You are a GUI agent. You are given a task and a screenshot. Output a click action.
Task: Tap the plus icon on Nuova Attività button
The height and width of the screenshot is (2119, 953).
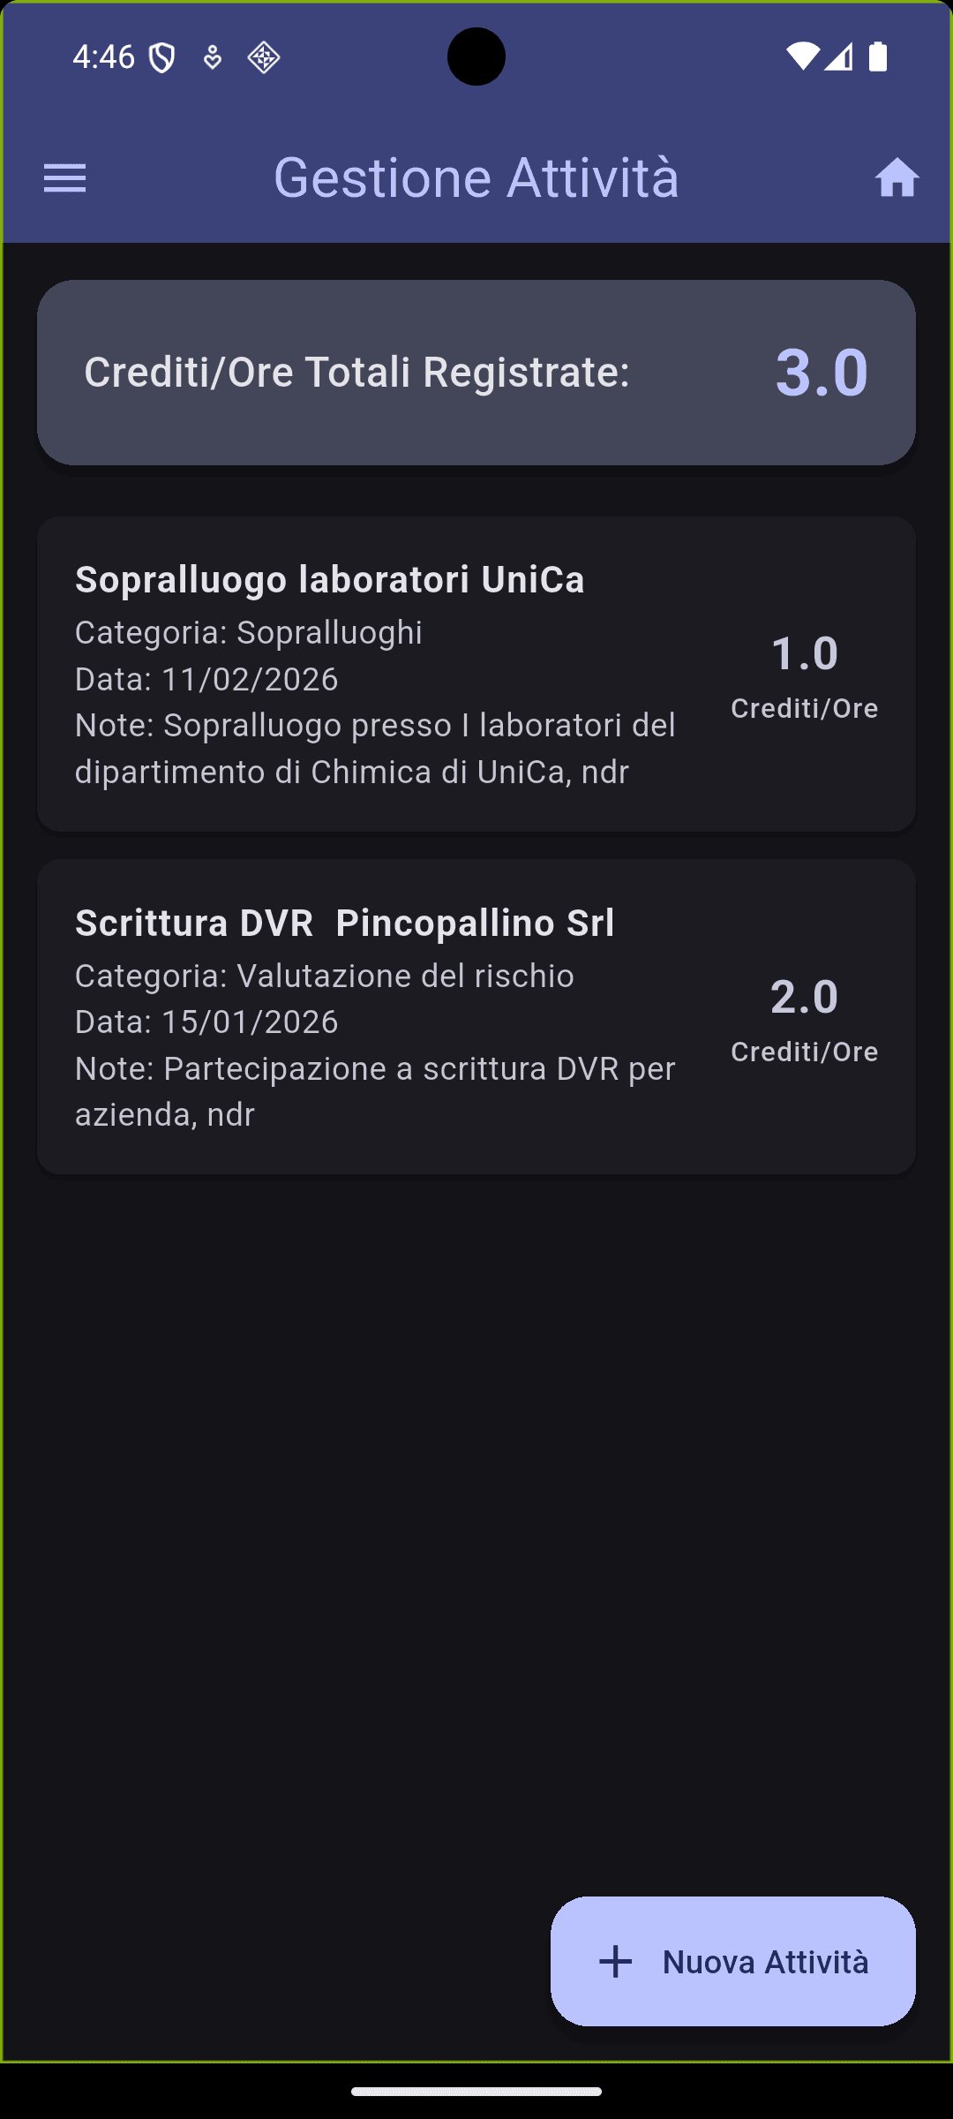click(615, 1964)
